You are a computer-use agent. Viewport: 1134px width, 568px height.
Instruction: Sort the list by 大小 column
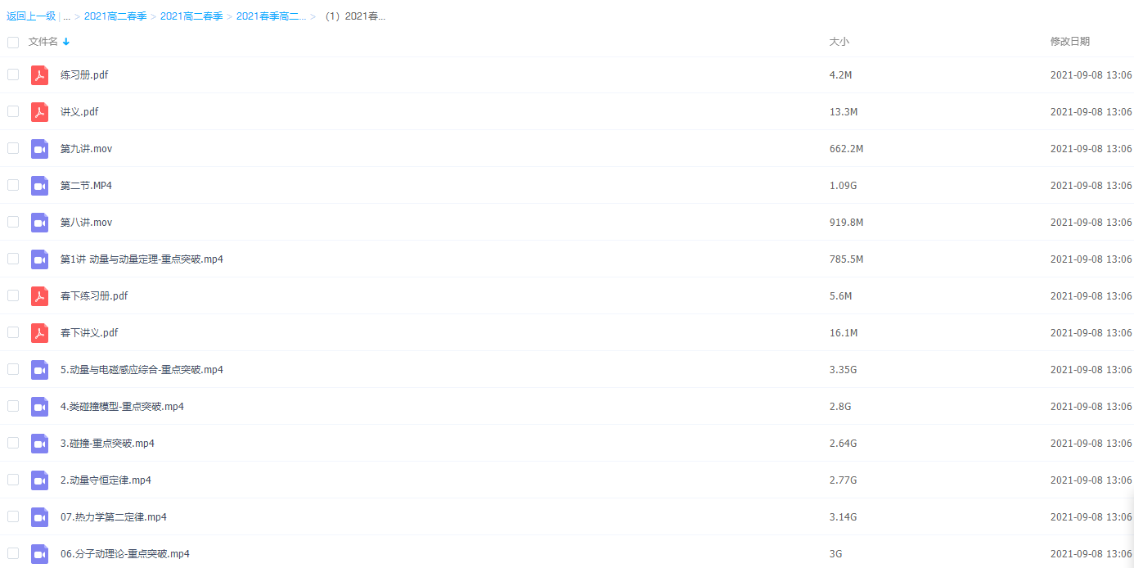(x=839, y=42)
